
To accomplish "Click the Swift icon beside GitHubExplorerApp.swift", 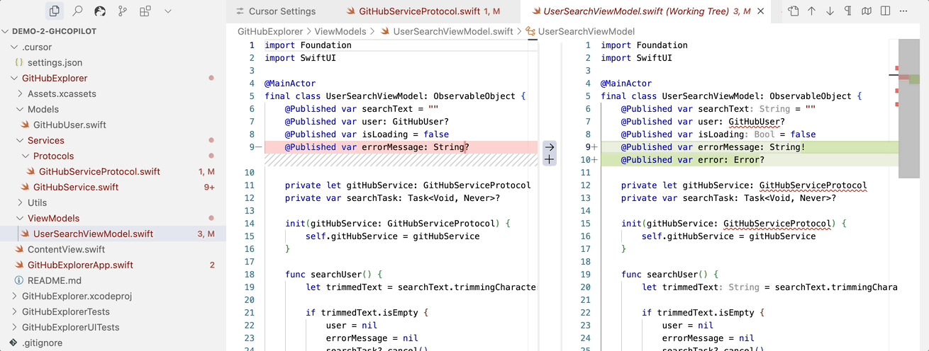I will pyautogui.click(x=19, y=265).
